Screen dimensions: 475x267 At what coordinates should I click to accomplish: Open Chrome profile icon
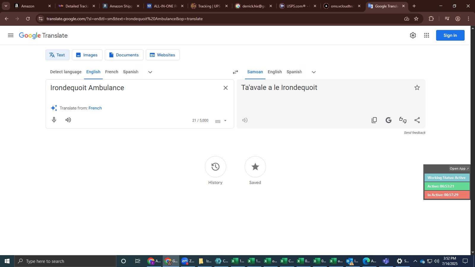click(458, 19)
